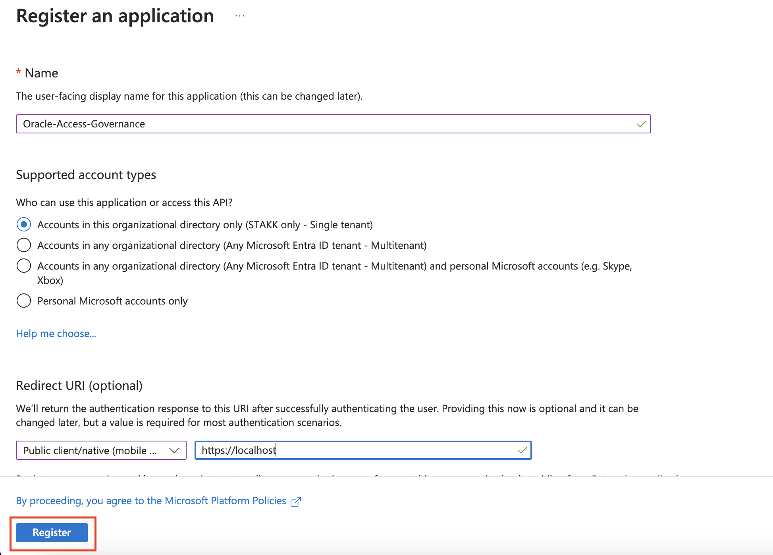The image size is (773, 555).
Task: Click the Redirect URI (optional) heading
Action: (x=79, y=386)
